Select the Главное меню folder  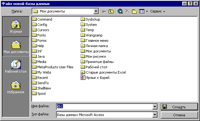[x=95, y=41]
